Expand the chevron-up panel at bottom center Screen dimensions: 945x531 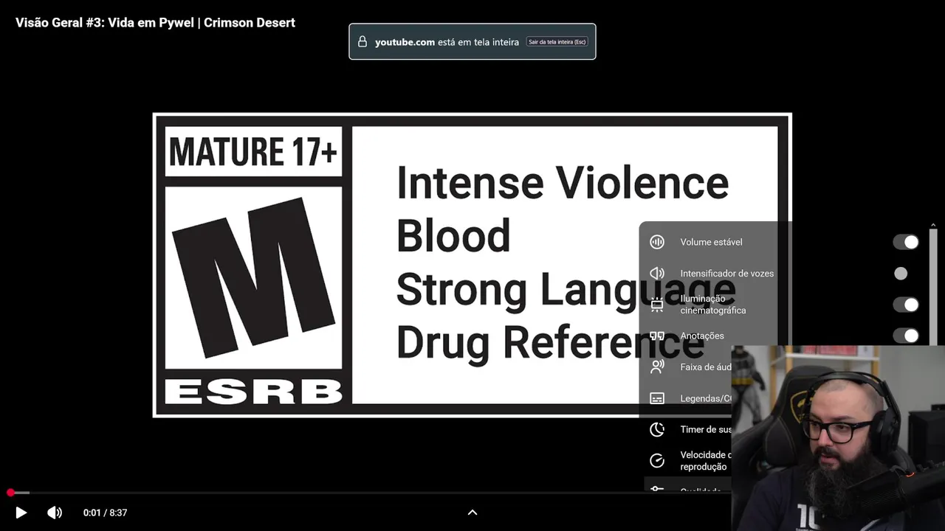[472, 513]
